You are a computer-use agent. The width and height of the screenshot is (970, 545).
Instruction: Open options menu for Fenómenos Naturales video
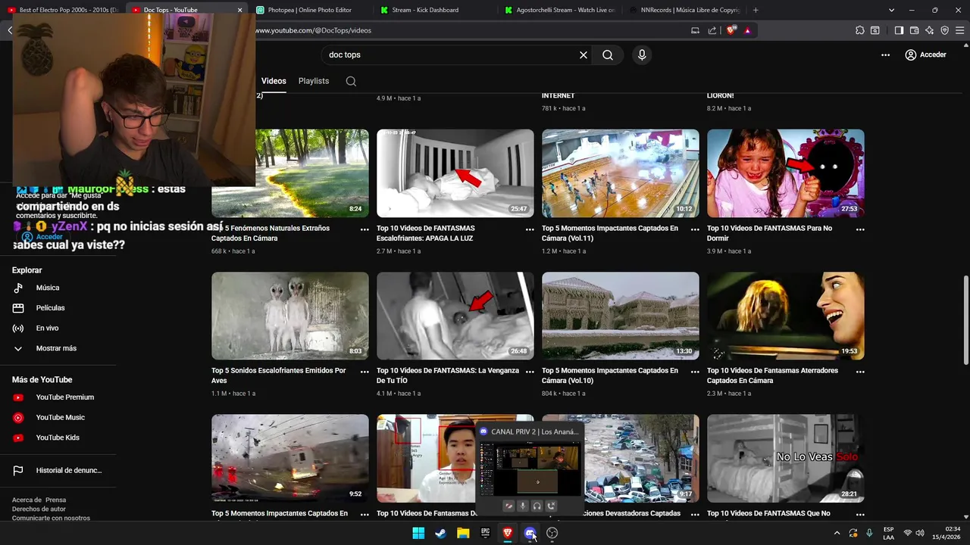pos(365,229)
